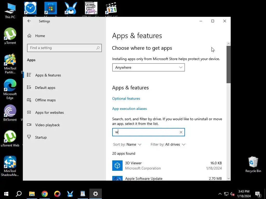This screenshot has height=199, width=266.
Task: Select the MPC-HC 321 desktop shortcut
Action: pos(111,9)
